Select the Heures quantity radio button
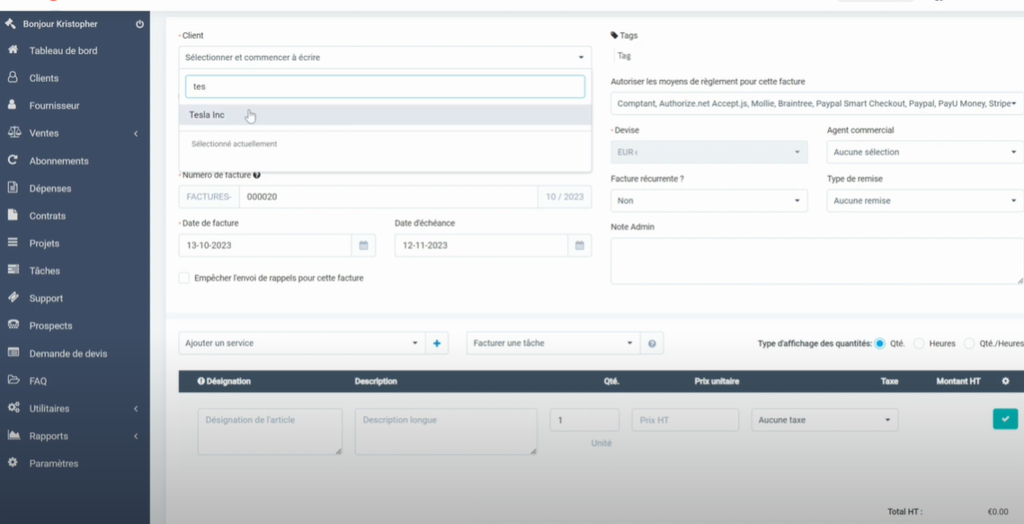This screenshot has height=524, width=1024. coord(919,343)
